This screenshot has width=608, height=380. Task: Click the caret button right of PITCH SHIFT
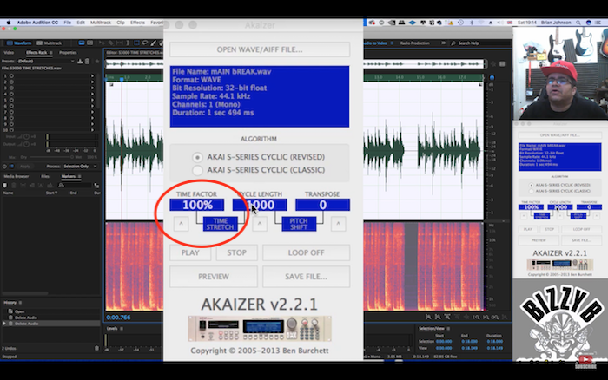click(339, 224)
